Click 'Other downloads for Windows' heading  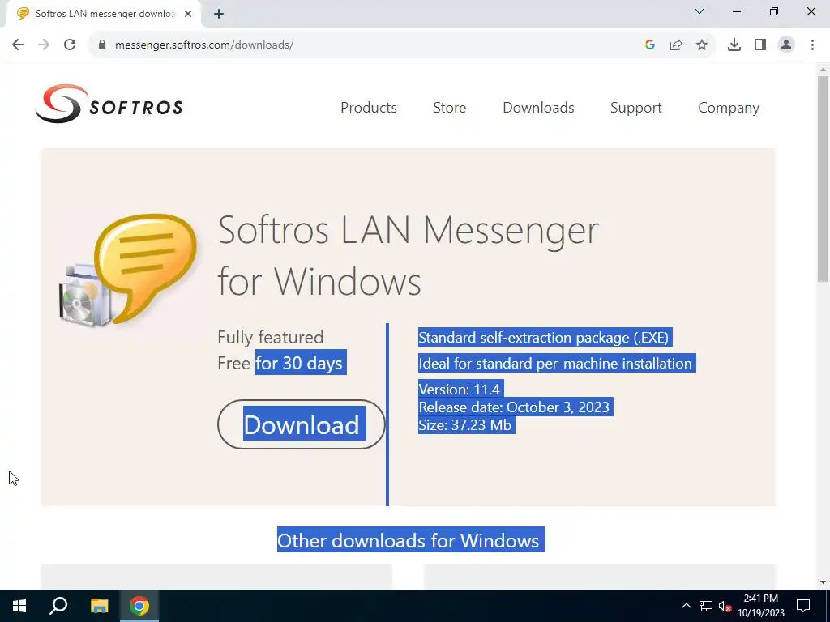410,540
